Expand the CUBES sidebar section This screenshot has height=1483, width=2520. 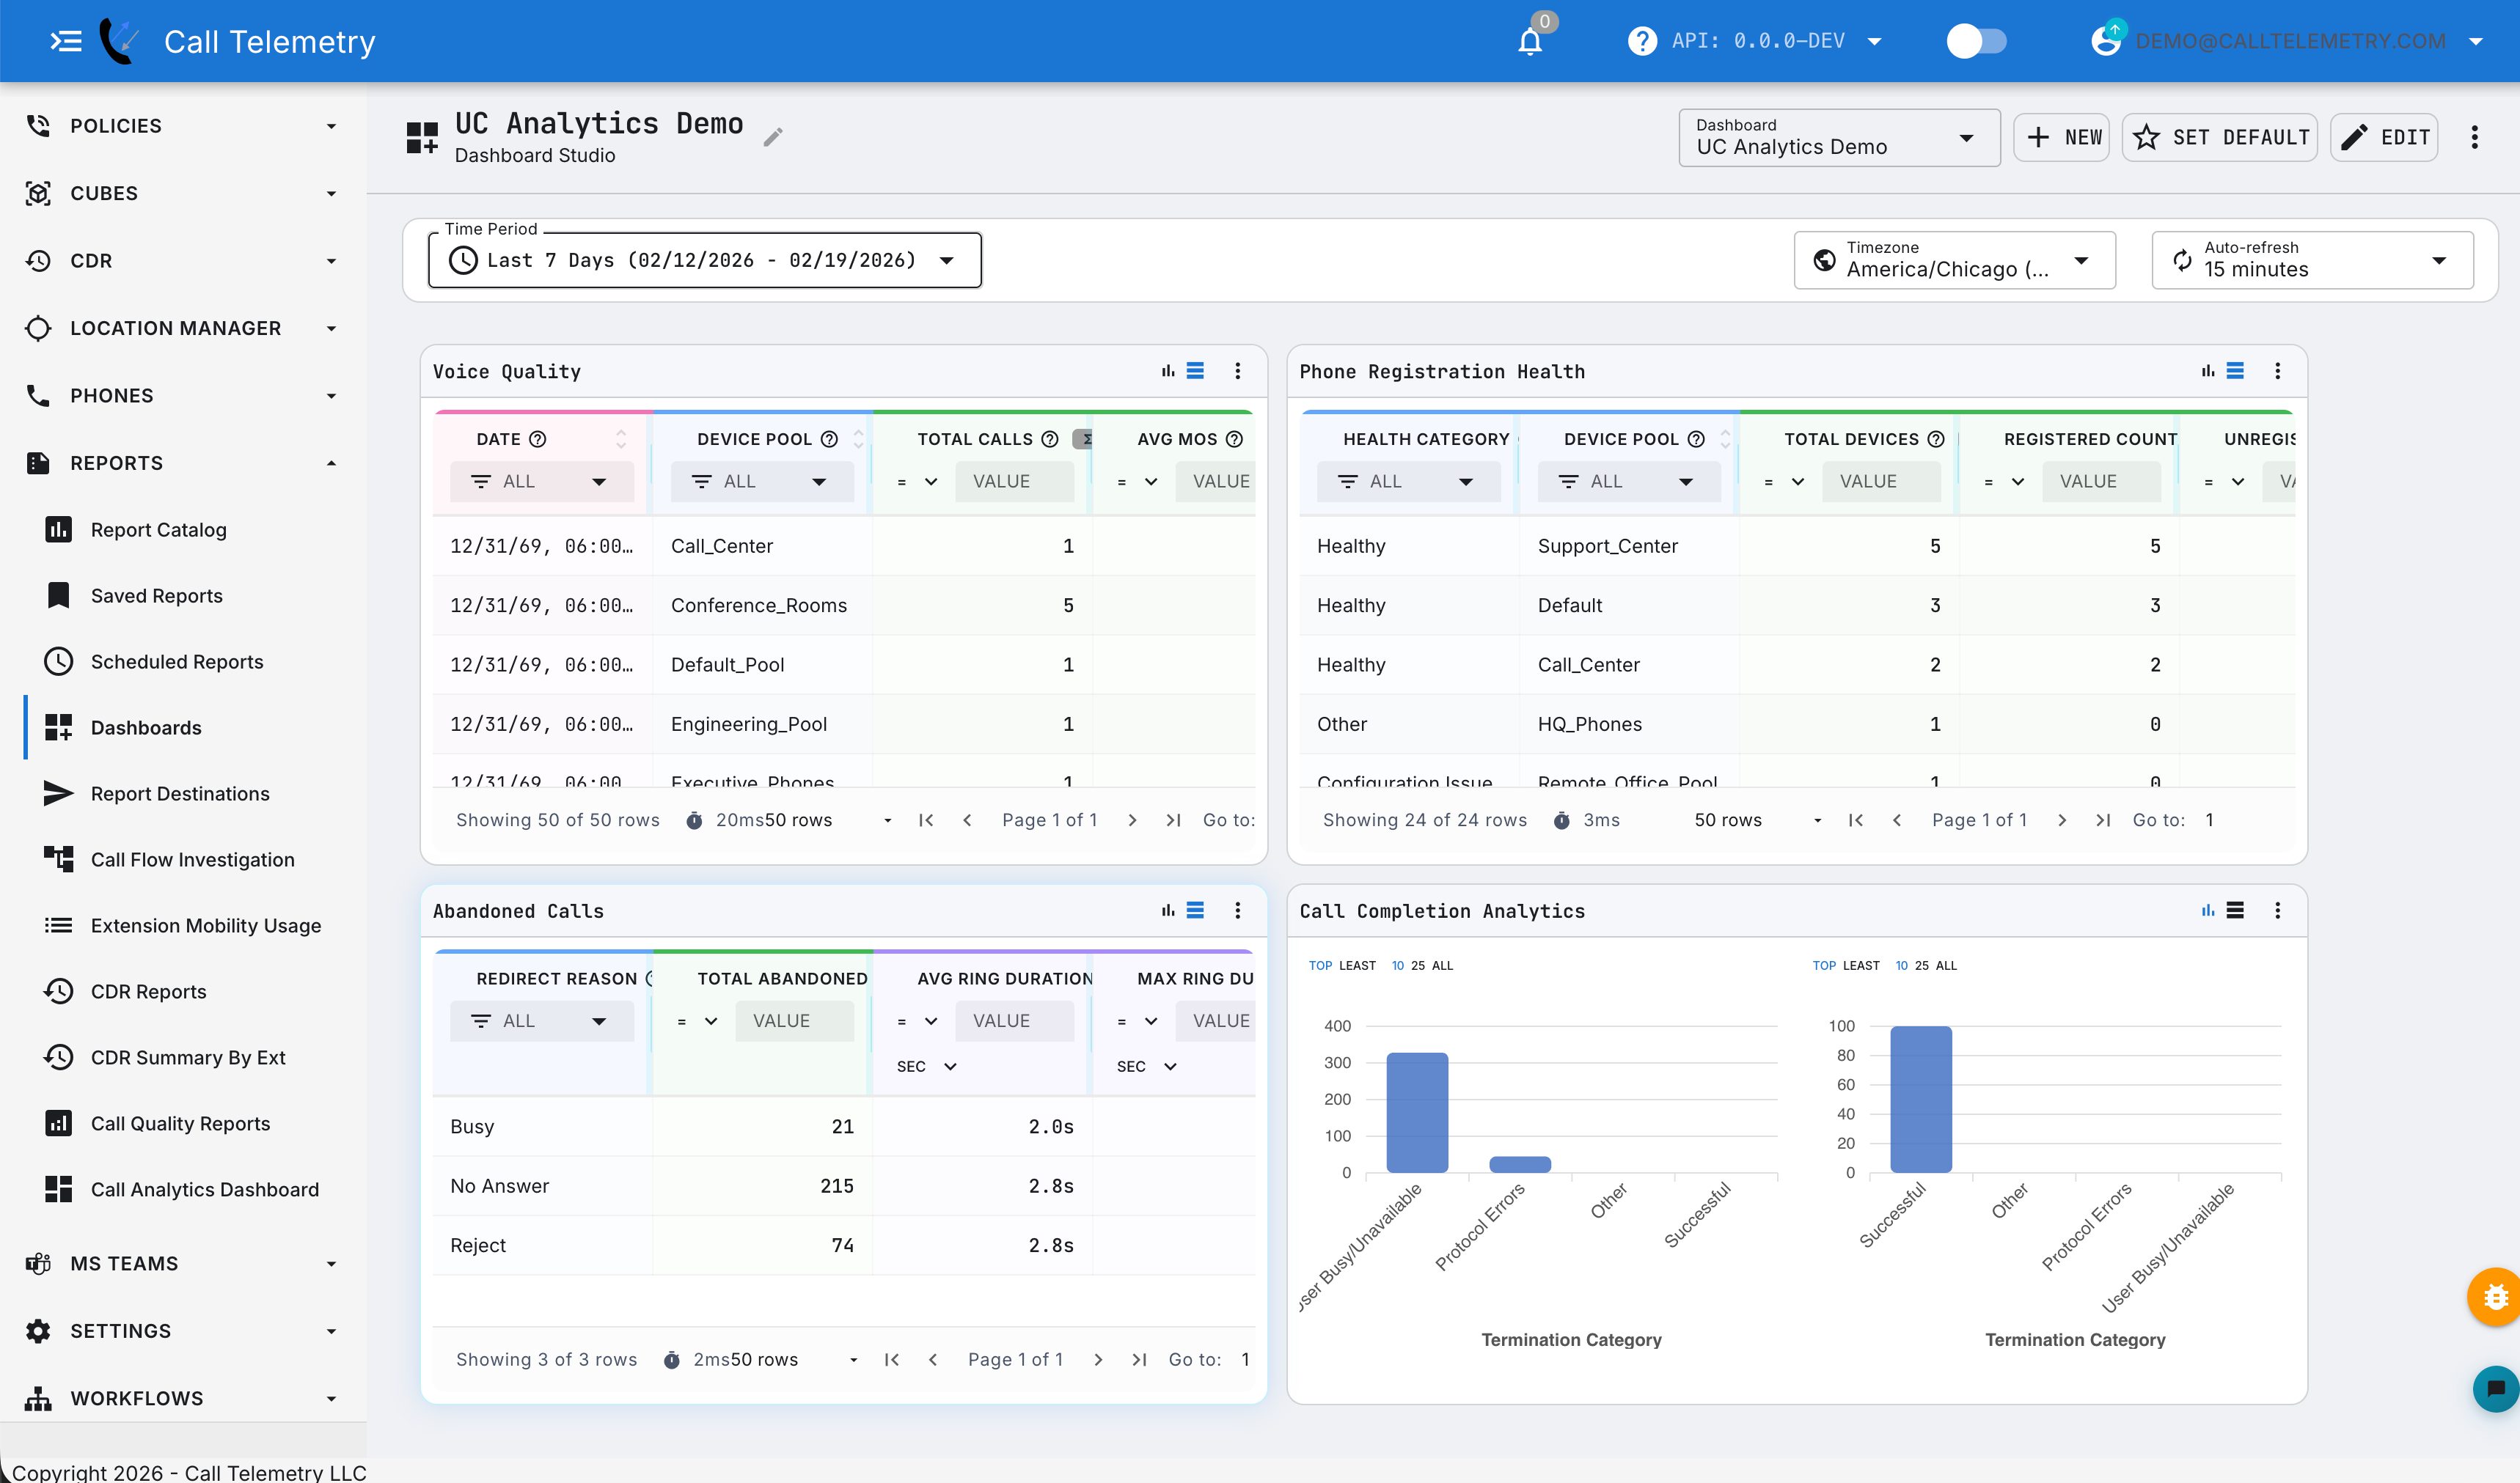tap(183, 193)
